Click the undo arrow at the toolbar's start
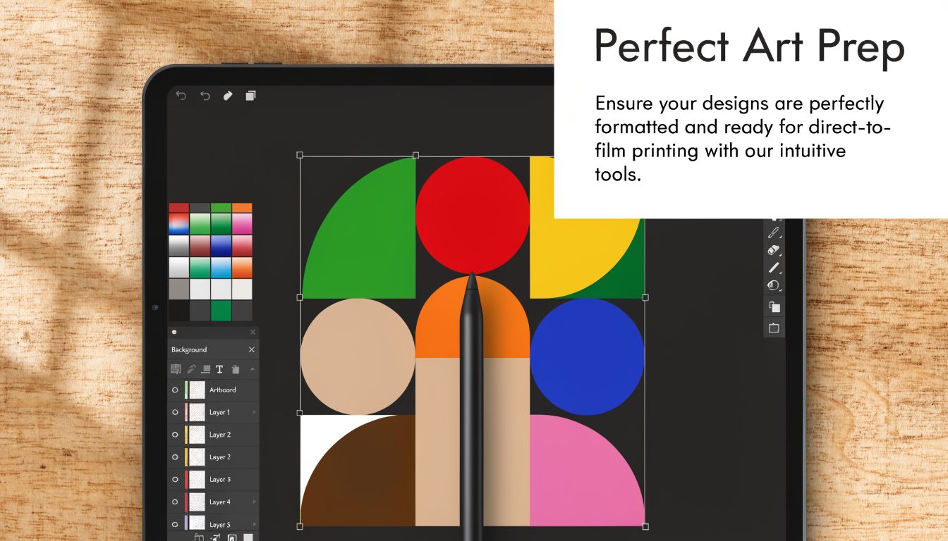948x541 pixels. click(181, 96)
